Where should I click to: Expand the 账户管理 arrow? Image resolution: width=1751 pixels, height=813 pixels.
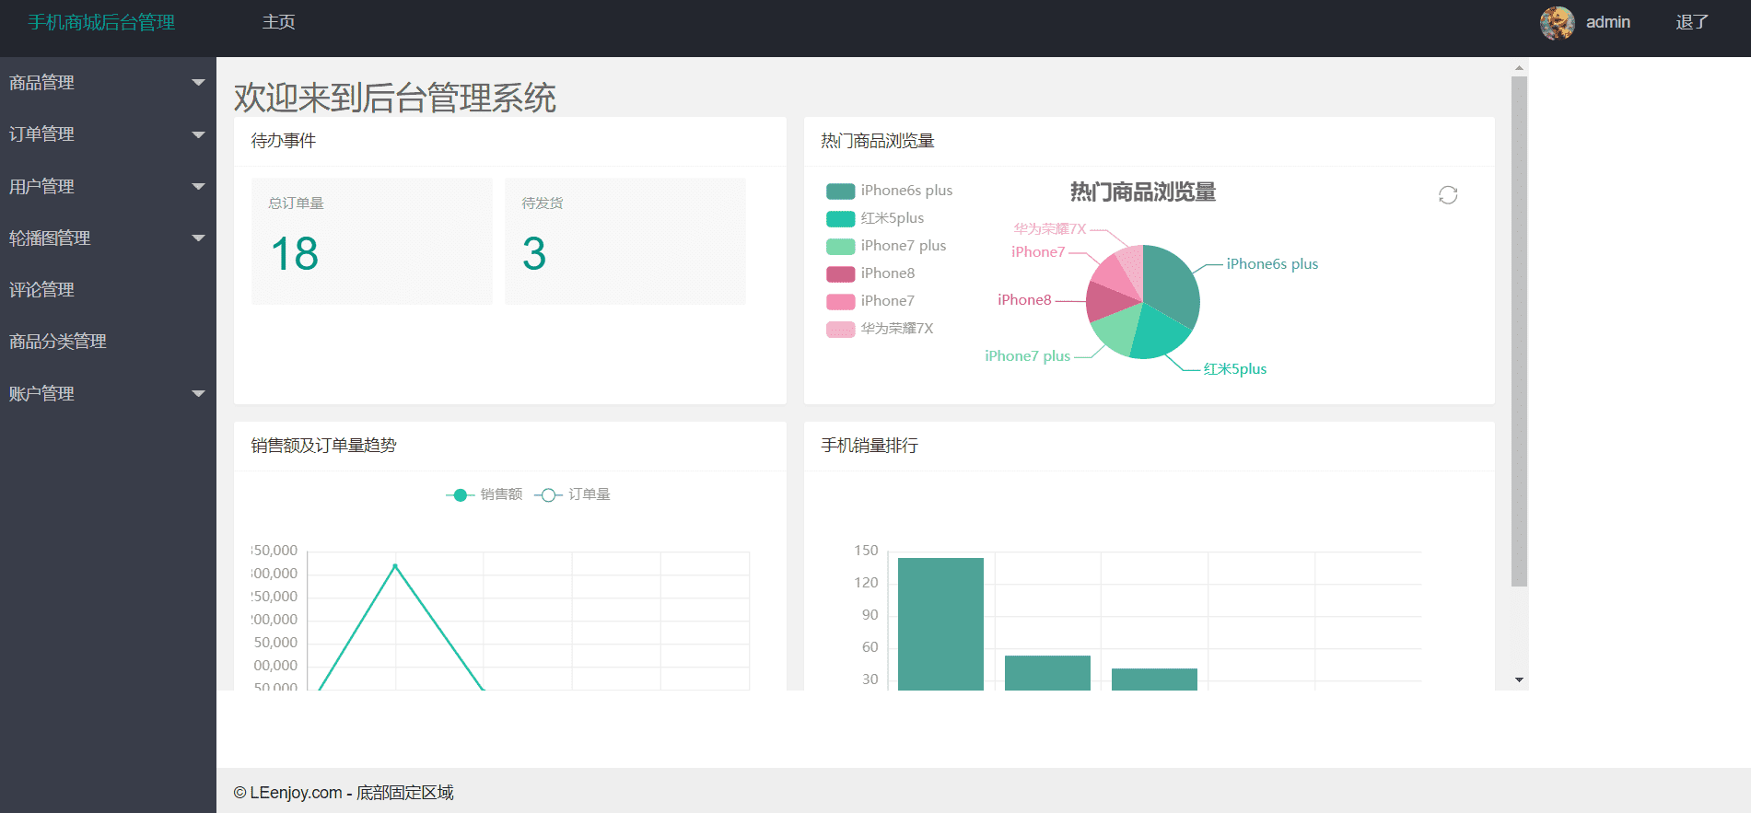click(x=198, y=393)
